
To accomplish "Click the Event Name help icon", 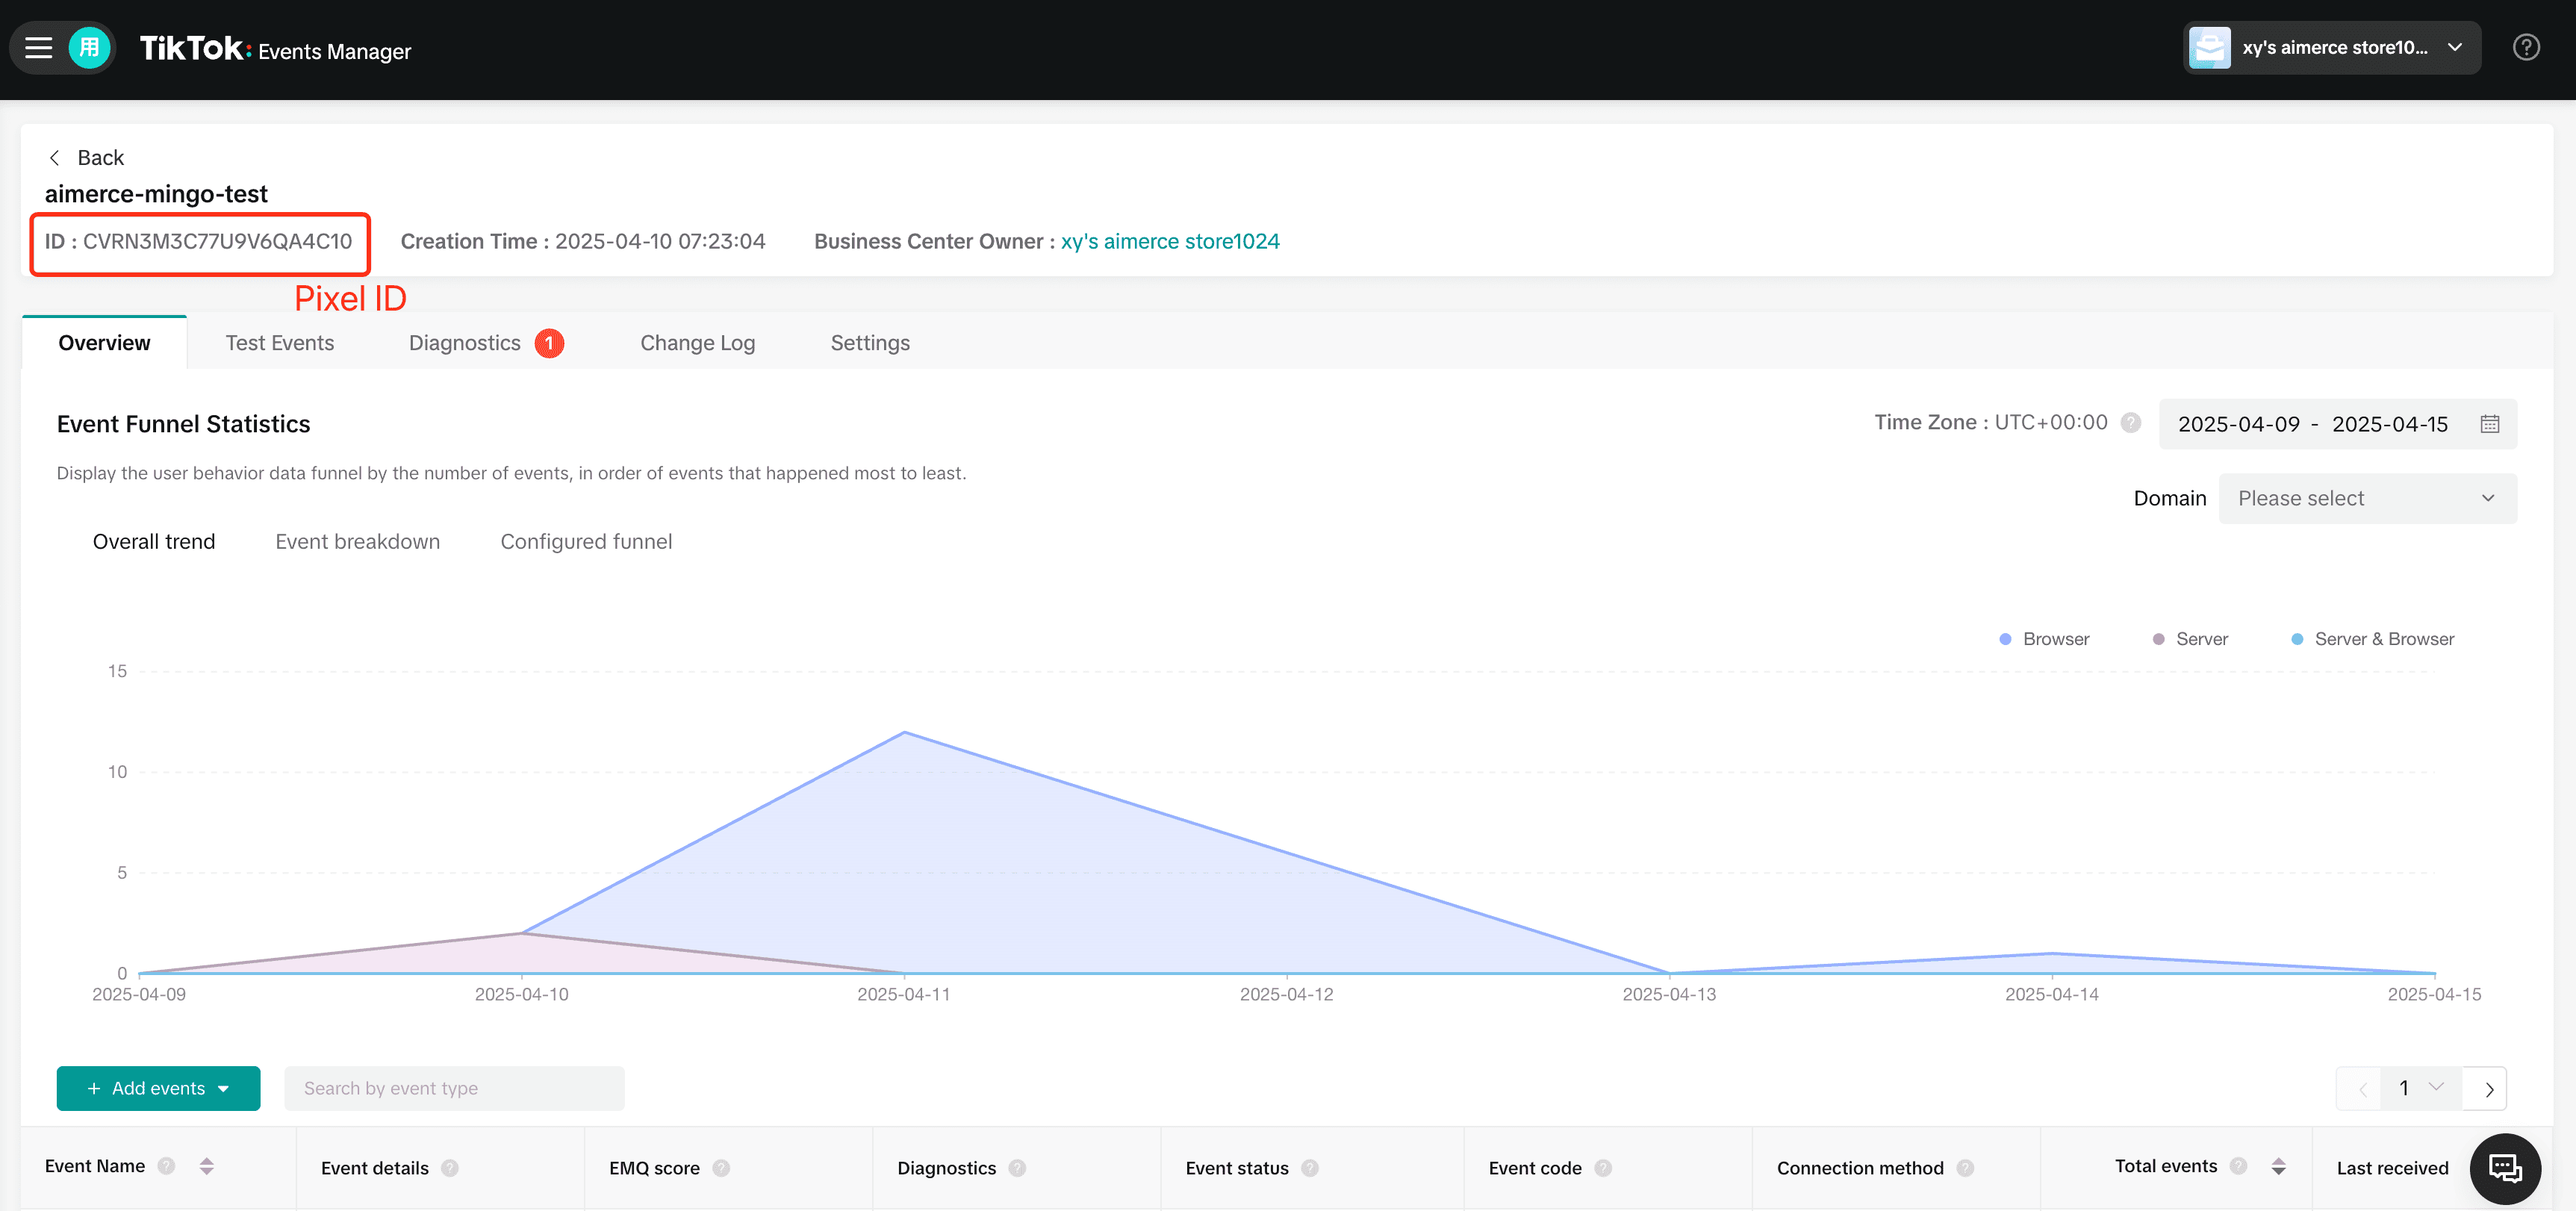I will click(167, 1166).
